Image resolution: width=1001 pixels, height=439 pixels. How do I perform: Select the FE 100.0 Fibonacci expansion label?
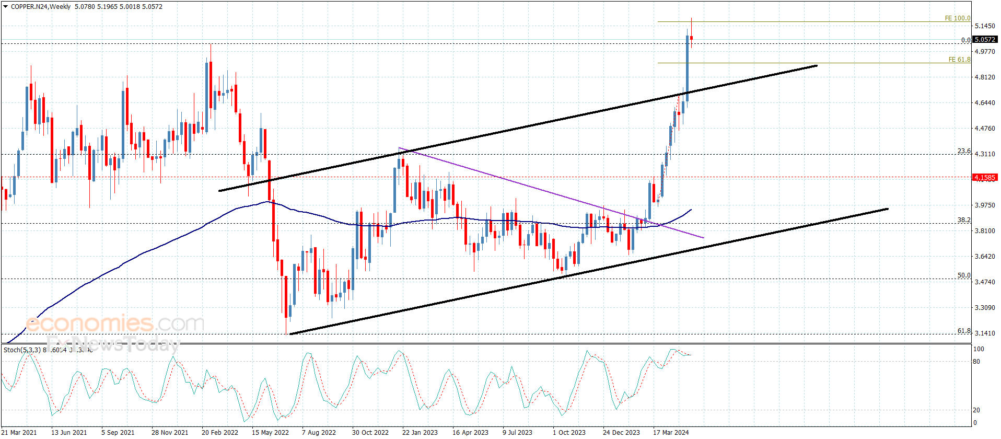pos(958,18)
